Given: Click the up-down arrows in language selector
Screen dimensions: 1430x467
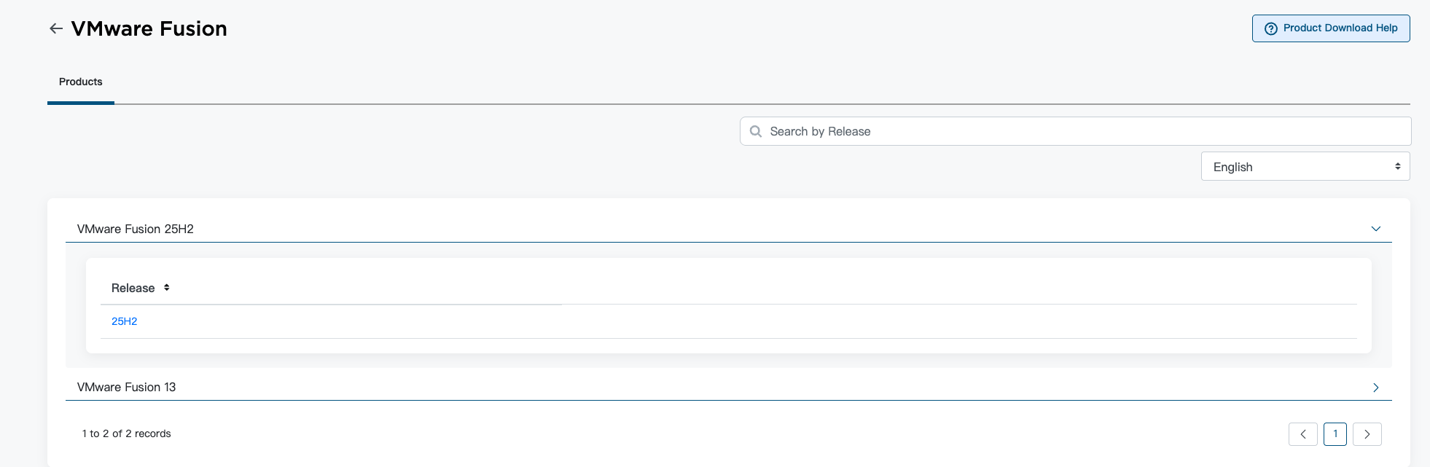Looking at the screenshot, I should (1397, 166).
